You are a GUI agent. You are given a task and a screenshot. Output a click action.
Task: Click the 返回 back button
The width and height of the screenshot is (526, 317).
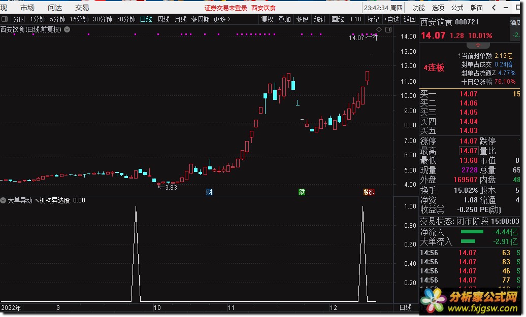410,19
